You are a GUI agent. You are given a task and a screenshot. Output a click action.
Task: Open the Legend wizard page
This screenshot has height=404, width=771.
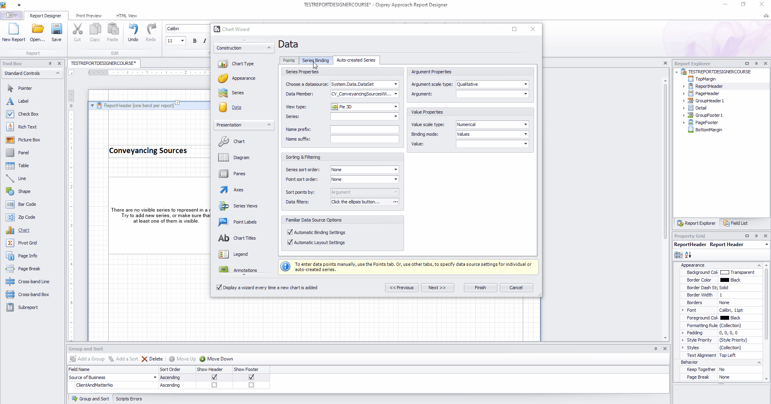click(x=240, y=254)
